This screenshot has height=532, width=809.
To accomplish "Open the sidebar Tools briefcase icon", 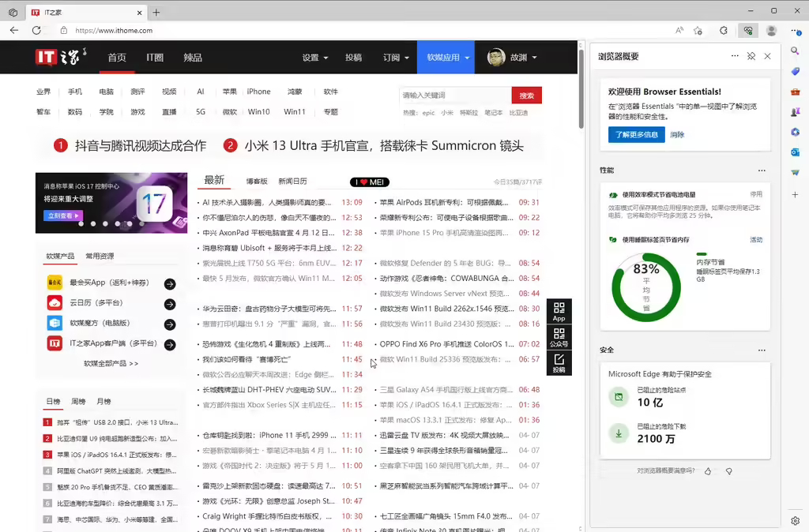I will coord(796,92).
